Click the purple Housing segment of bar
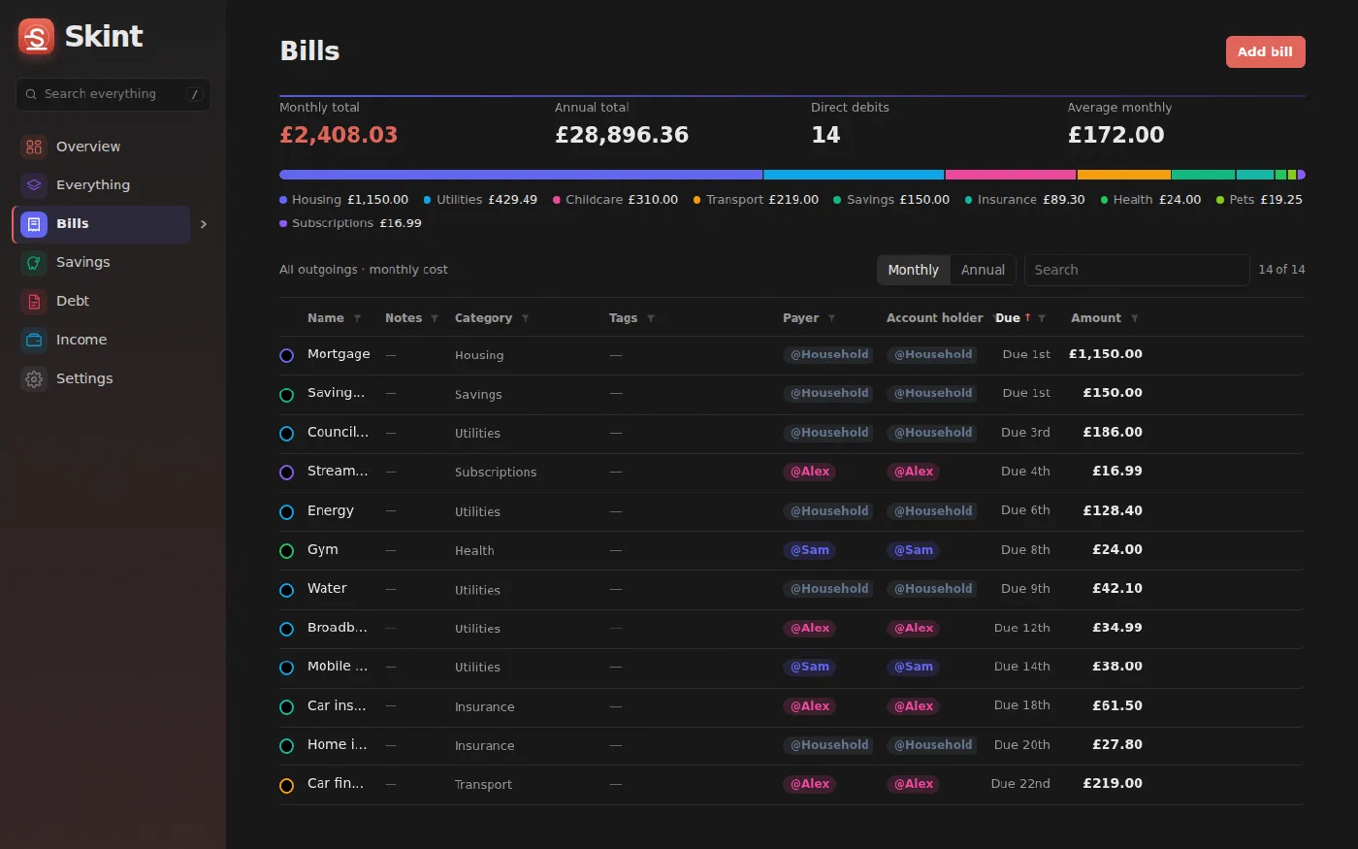The width and height of the screenshot is (1358, 849). tap(521, 175)
